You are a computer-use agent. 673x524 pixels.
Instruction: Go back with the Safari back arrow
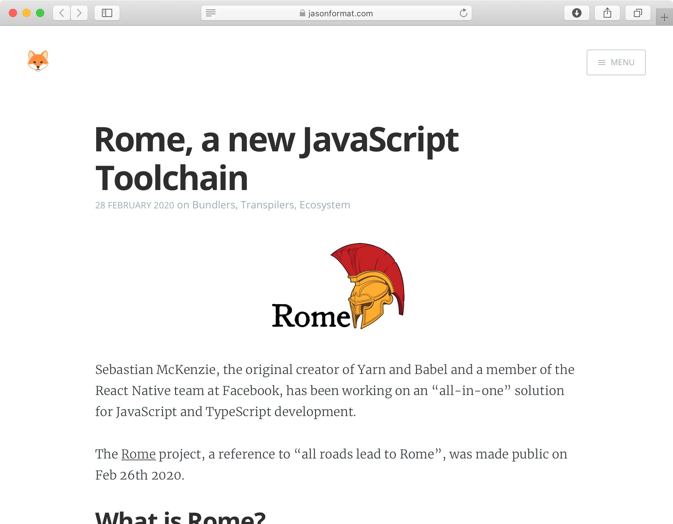pyautogui.click(x=62, y=13)
